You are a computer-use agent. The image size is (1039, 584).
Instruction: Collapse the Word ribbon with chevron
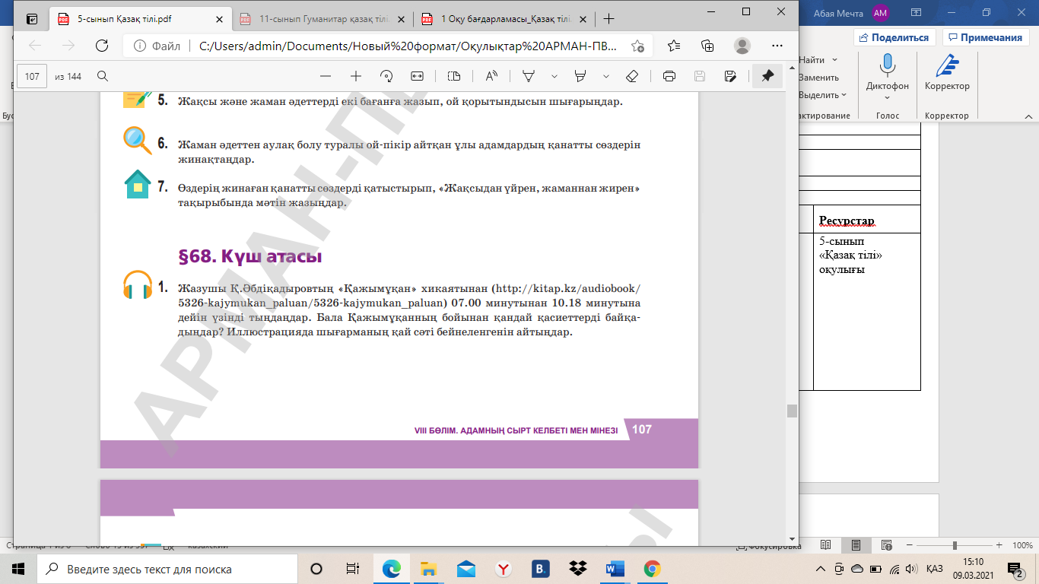(x=1027, y=116)
